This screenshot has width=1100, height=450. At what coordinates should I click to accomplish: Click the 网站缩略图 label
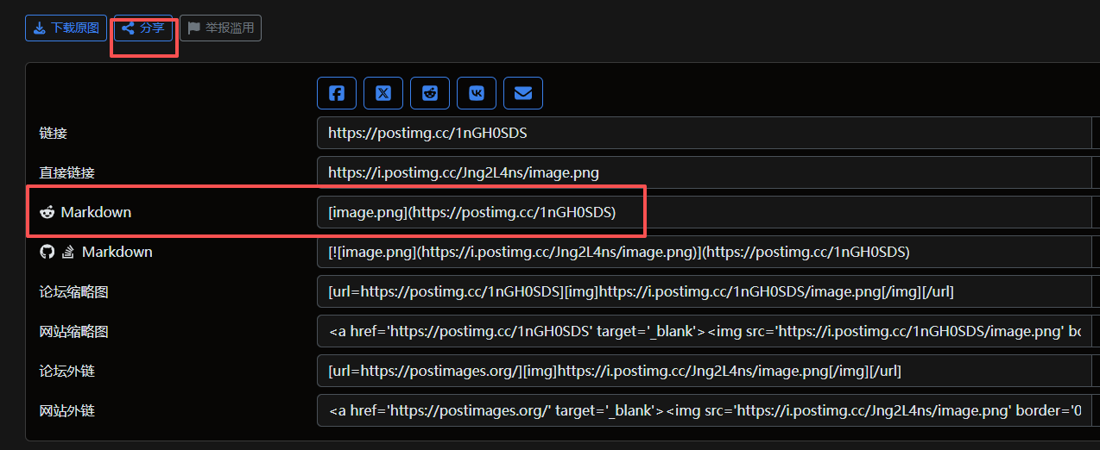click(x=74, y=332)
